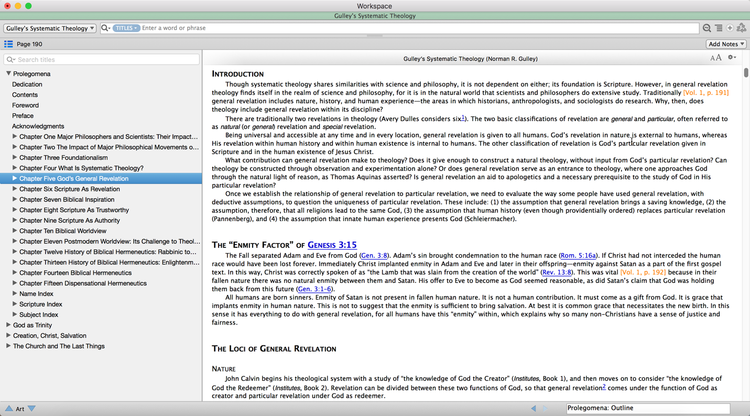Expand Scripture Index arrow

tap(15, 304)
